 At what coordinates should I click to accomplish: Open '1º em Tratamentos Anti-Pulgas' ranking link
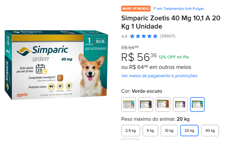click(x=178, y=9)
